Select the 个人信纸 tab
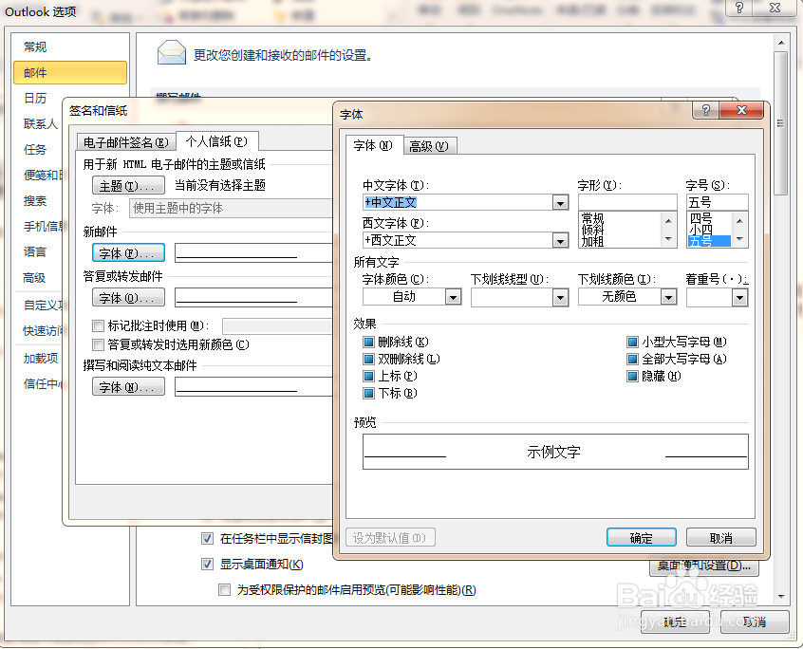 [x=216, y=141]
